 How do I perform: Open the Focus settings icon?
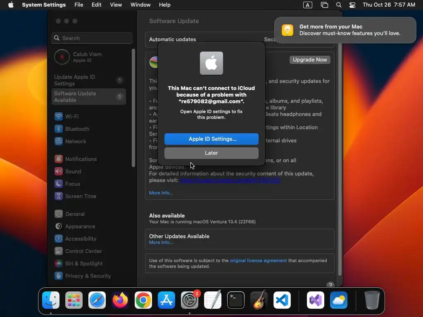click(59, 184)
